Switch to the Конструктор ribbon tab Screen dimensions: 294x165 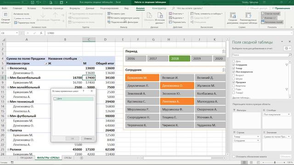point(159,8)
